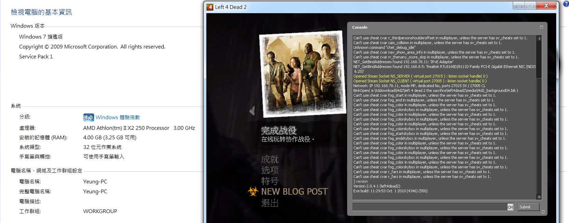Click console scrollbar up arrow
Screen dimensions: 569x223
[x=539, y=39]
